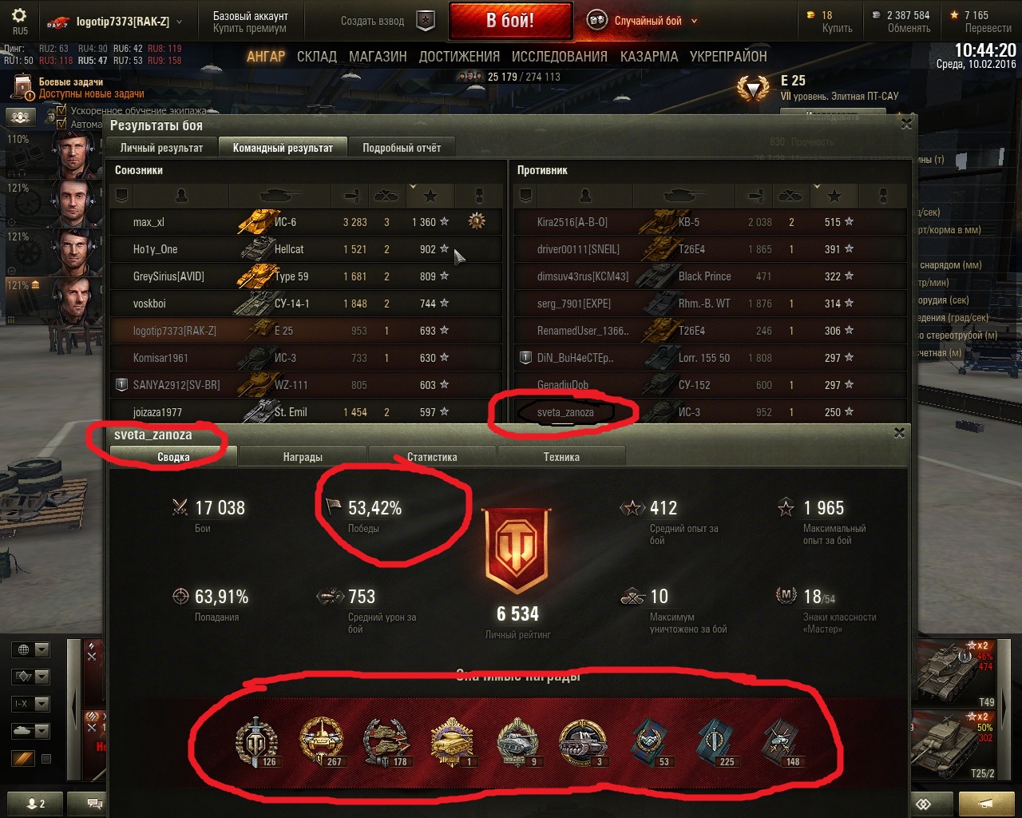The height and width of the screenshot is (818, 1022).
Task: Select player max_xl row in allies list
Action: click(x=307, y=222)
